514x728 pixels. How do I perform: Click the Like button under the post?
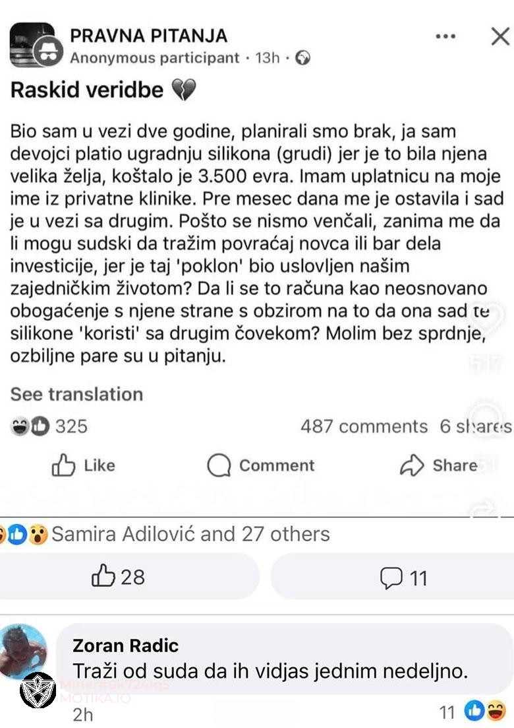point(82,465)
